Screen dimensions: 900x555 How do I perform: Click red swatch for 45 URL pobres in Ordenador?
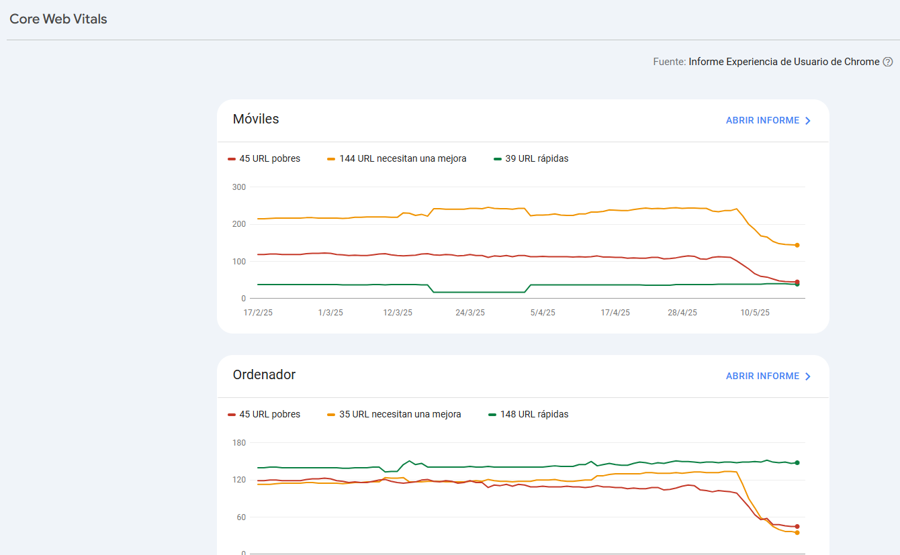[x=232, y=415]
